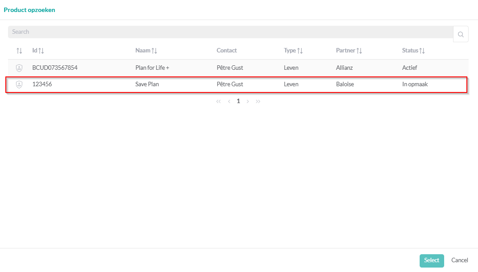This screenshot has height=272, width=478.
Task: Sort table by Type column
Action: click(x=300, y=51)
